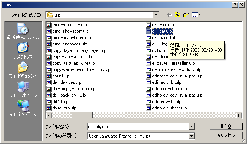This screenshot has height=144, width=247.
Task: Click the icon of drill-aid.ulp
Action: (149, 25)
